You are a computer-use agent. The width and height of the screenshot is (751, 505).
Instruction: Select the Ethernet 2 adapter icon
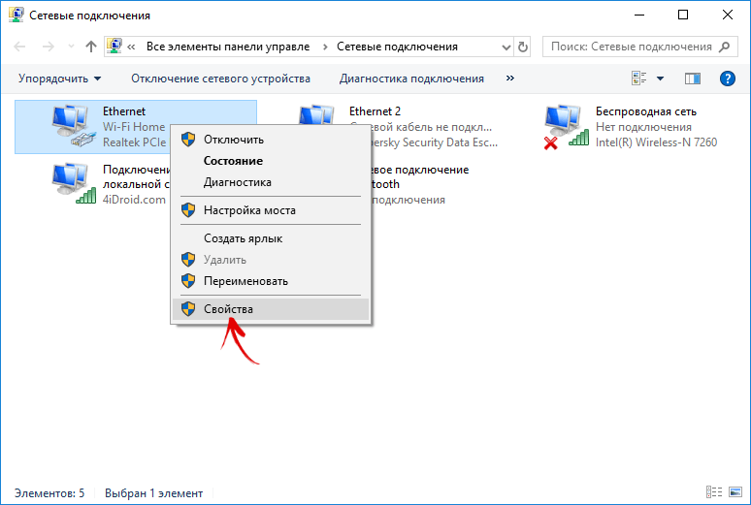316,116
